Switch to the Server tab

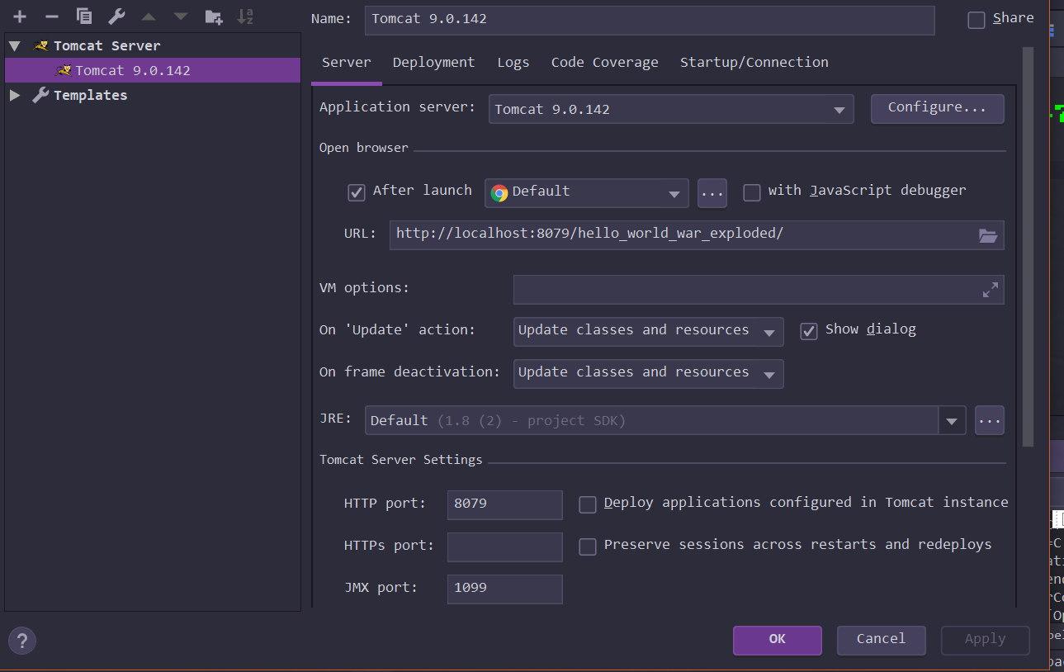(x=347, y=63)
